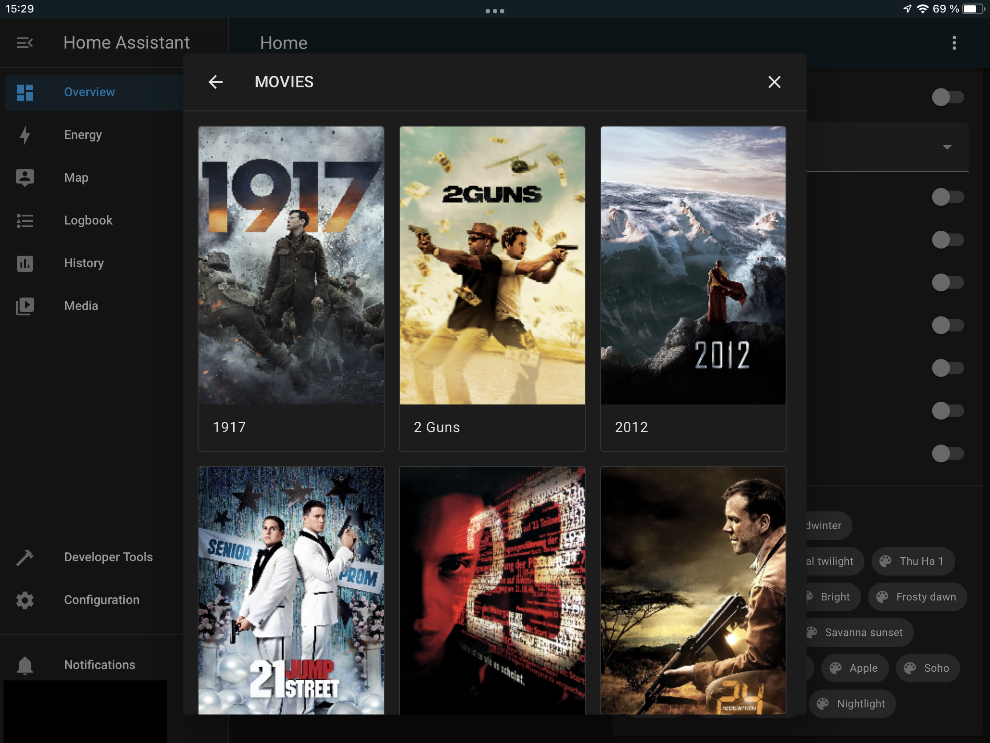This screenshot has height=743, width=990.
Task: Click the Home Assistant sidebar title
Action: tap(127, 43)
